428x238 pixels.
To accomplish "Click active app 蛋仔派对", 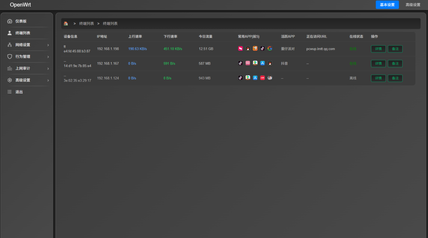I will [288, 49].
